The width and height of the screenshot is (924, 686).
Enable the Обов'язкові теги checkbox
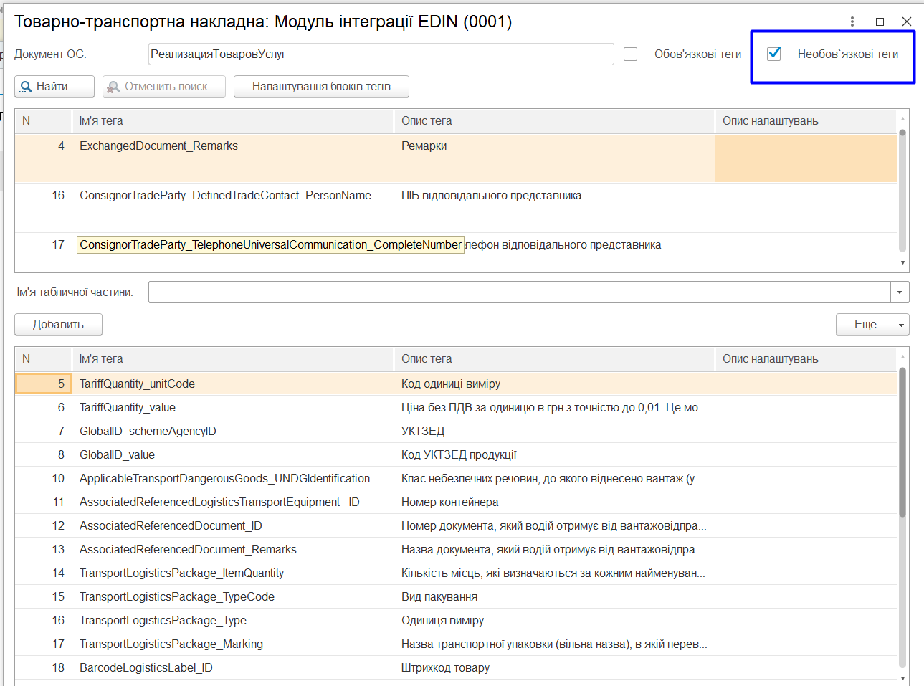click(x=631, y=54)
